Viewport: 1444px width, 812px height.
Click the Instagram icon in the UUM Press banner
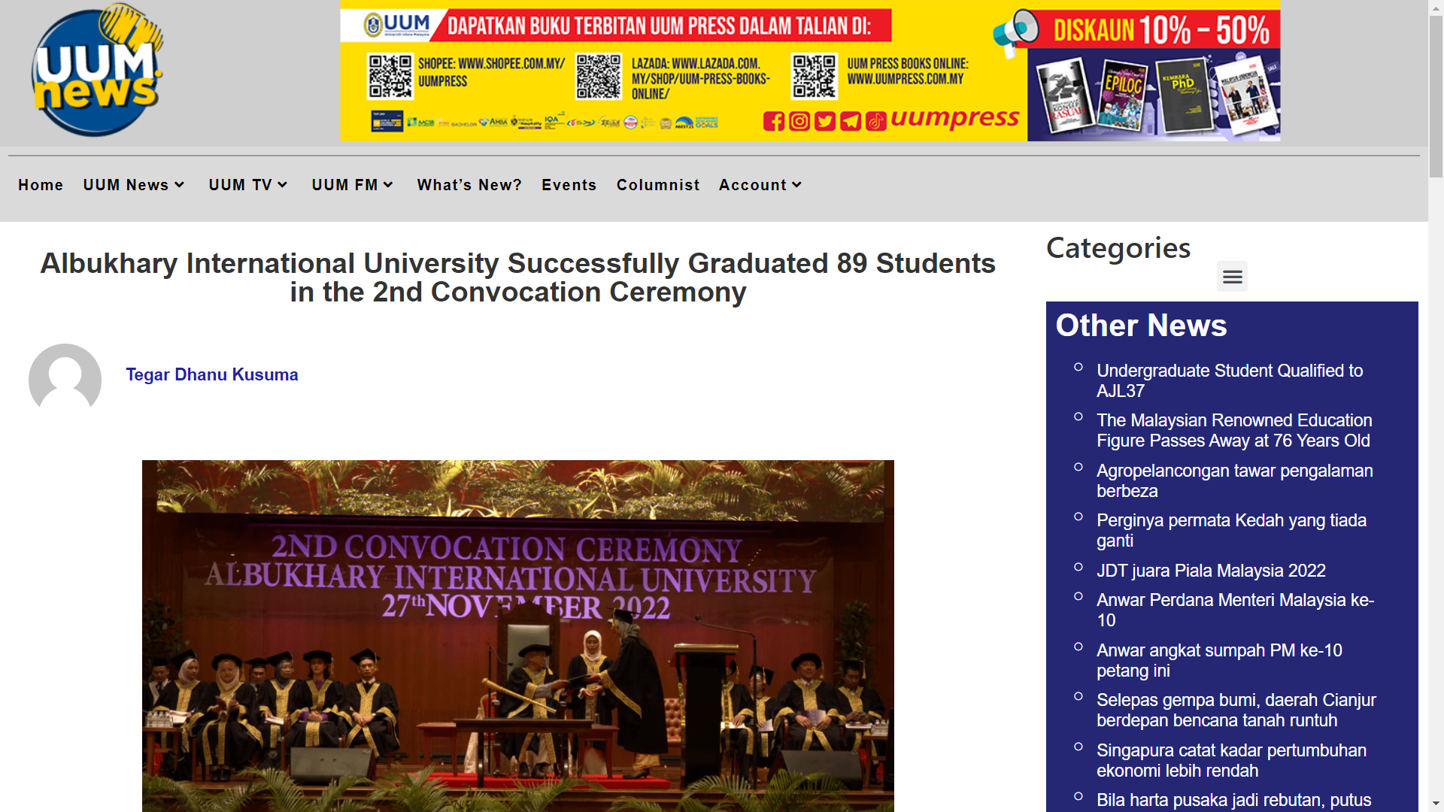[799, 121]
